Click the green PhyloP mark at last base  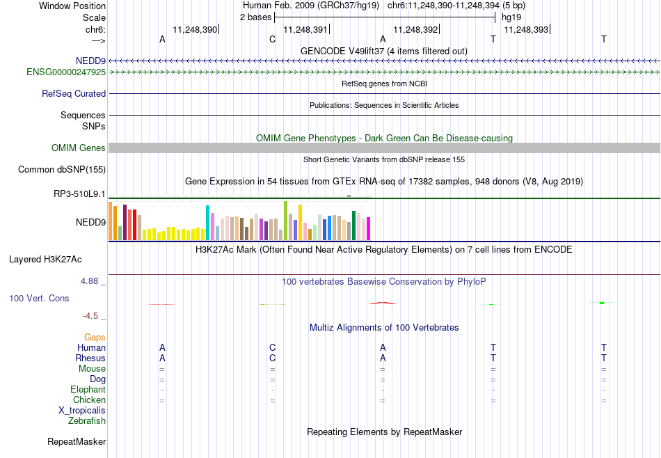point(602,303)
